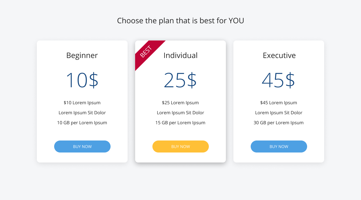Click '$45 Lorem Ipsum' in the Executive card
The image size is (361, 200).
(279, 102)
